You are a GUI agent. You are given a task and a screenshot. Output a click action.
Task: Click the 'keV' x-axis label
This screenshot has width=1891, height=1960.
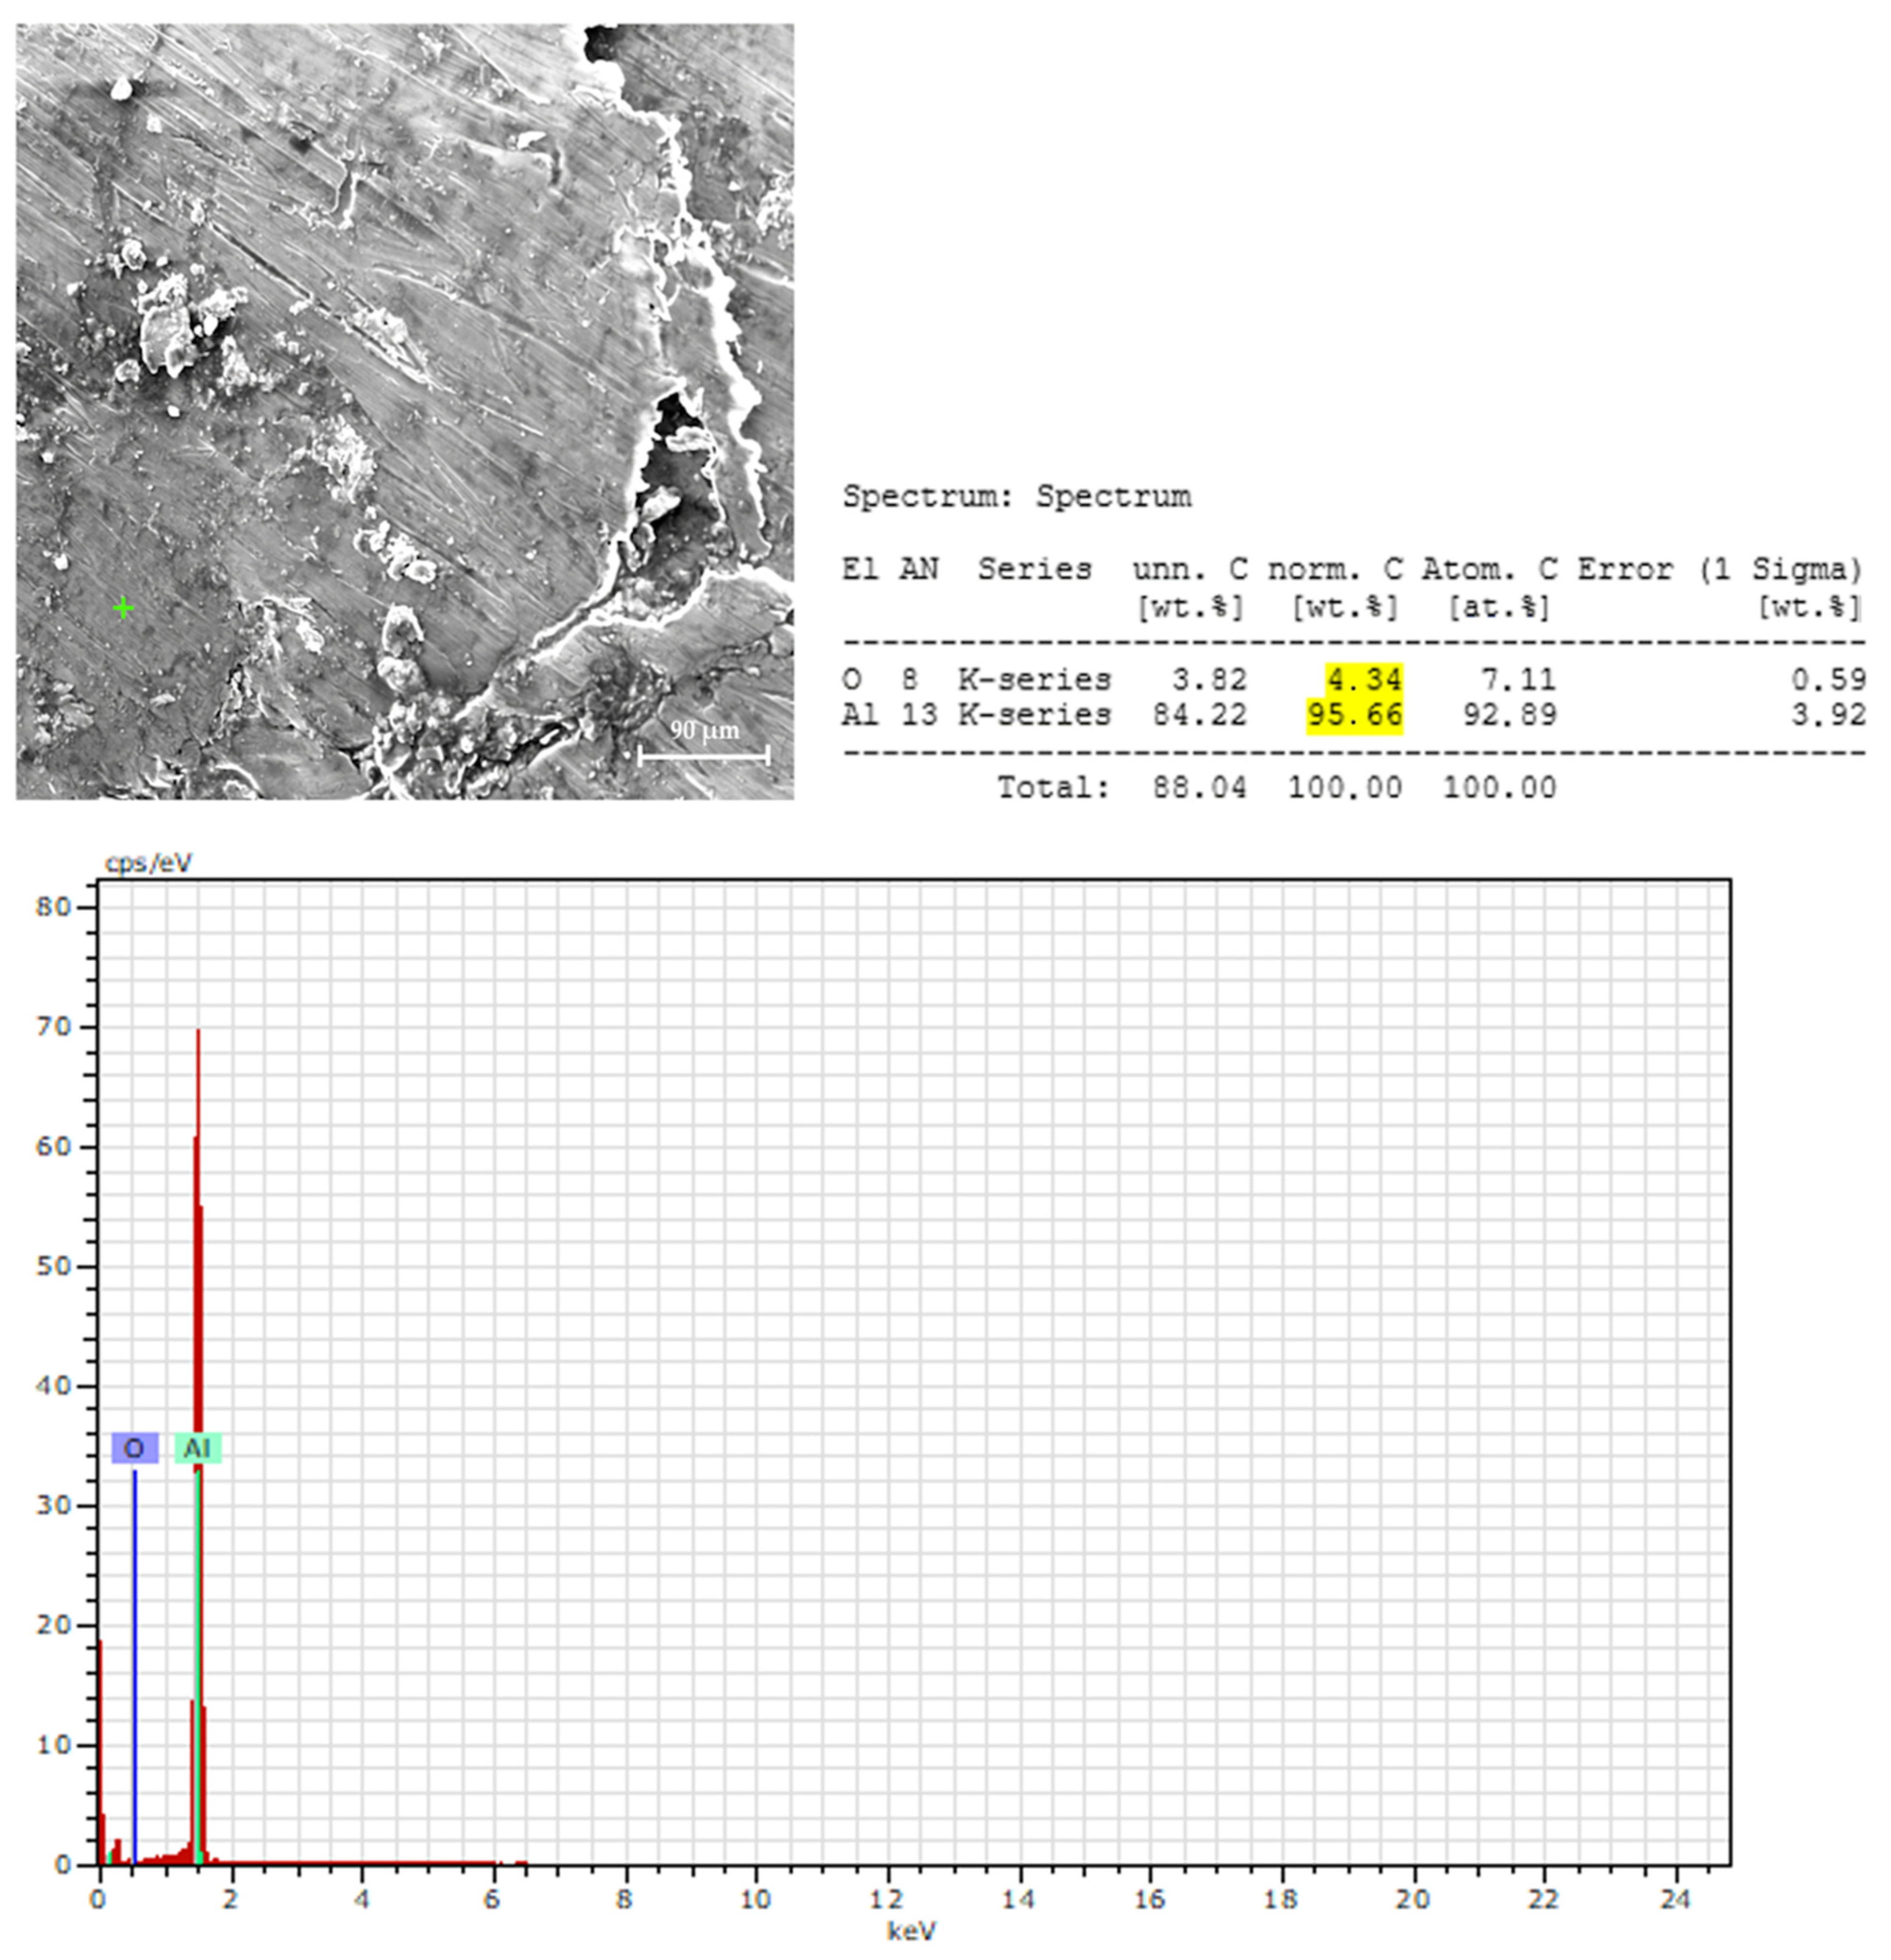(912, 1931)
